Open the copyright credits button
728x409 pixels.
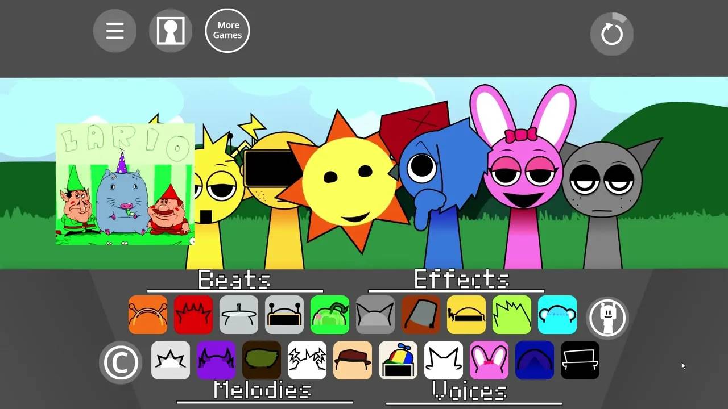point(120,362)
